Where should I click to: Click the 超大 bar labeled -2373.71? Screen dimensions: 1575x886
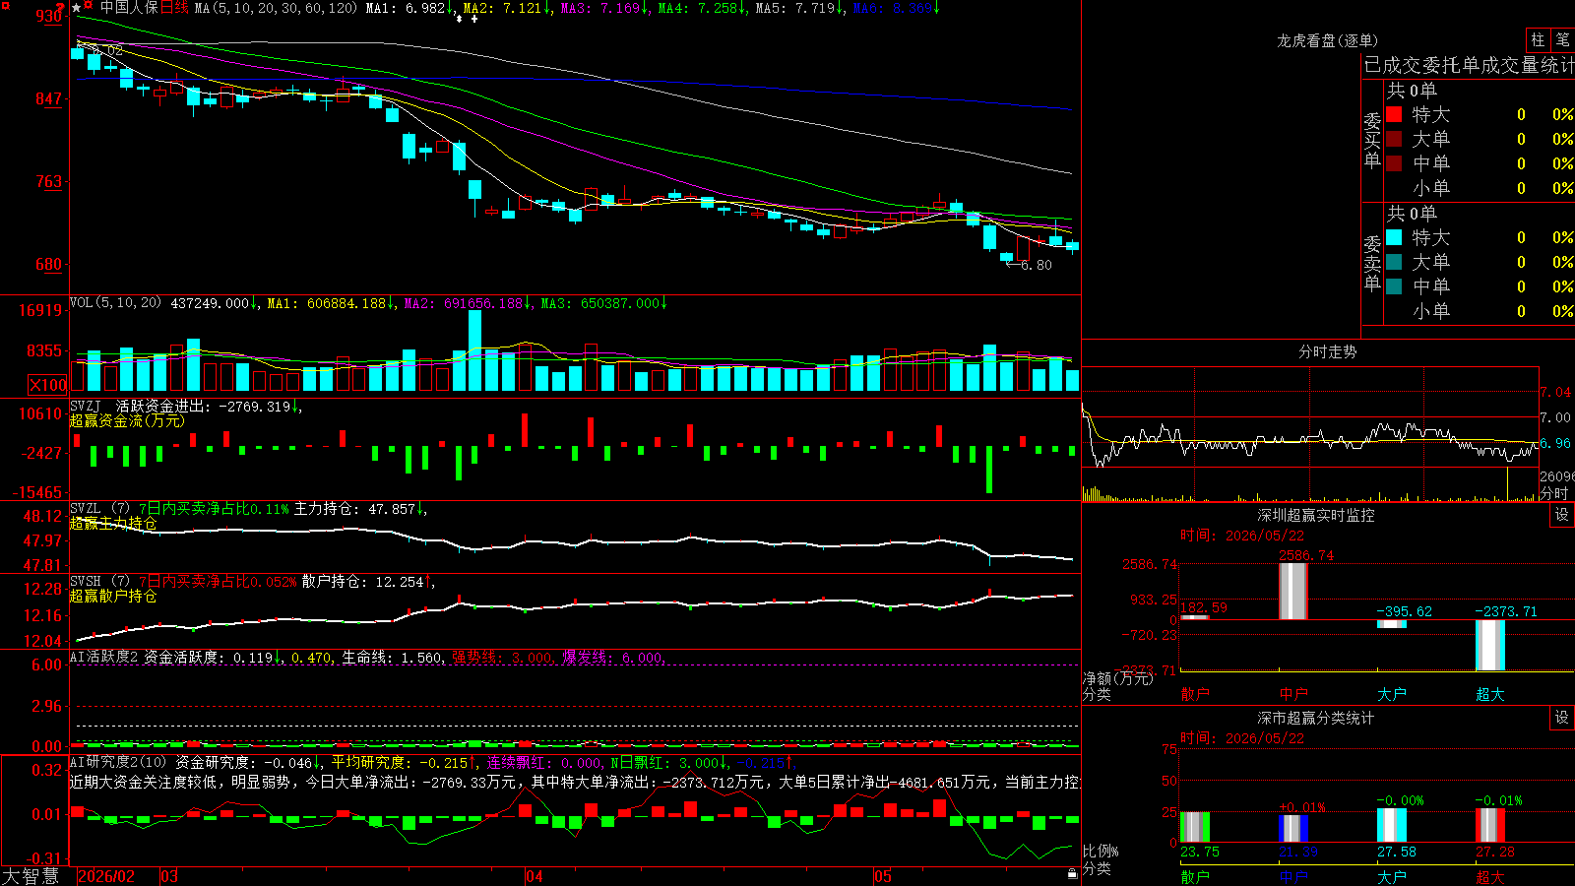(1490, 645)
